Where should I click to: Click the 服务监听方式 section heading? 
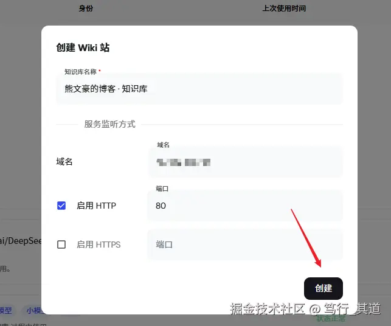[109, 124]
